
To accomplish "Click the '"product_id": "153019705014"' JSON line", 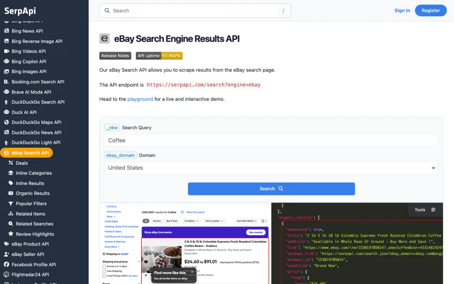I will tap(317, 260).
